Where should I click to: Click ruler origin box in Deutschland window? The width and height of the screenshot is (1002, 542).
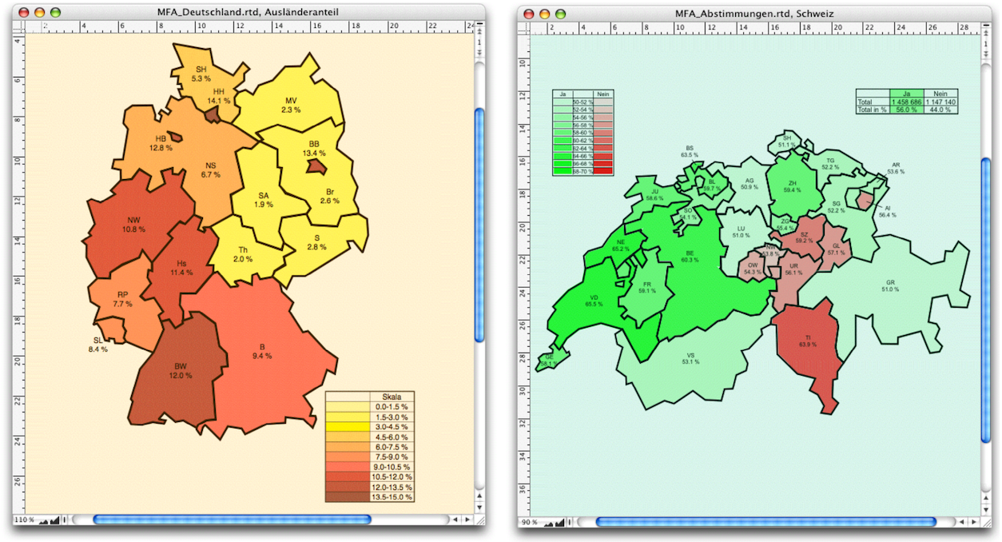coord(19,26)
